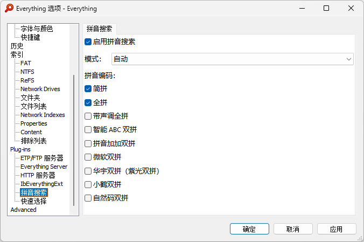Toggle the 启用拼音搜索 checkbox
The height and width of the screenshot is (242, 364).
88,42
